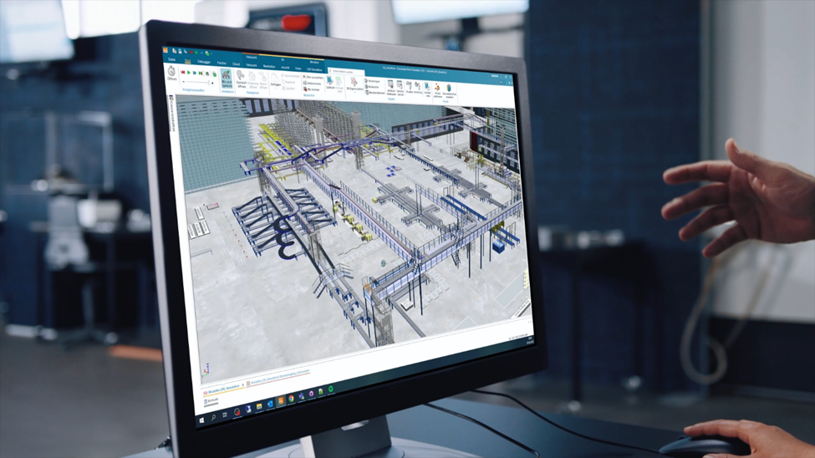
Task: Click the MUs löschen button
Action: 313,89
